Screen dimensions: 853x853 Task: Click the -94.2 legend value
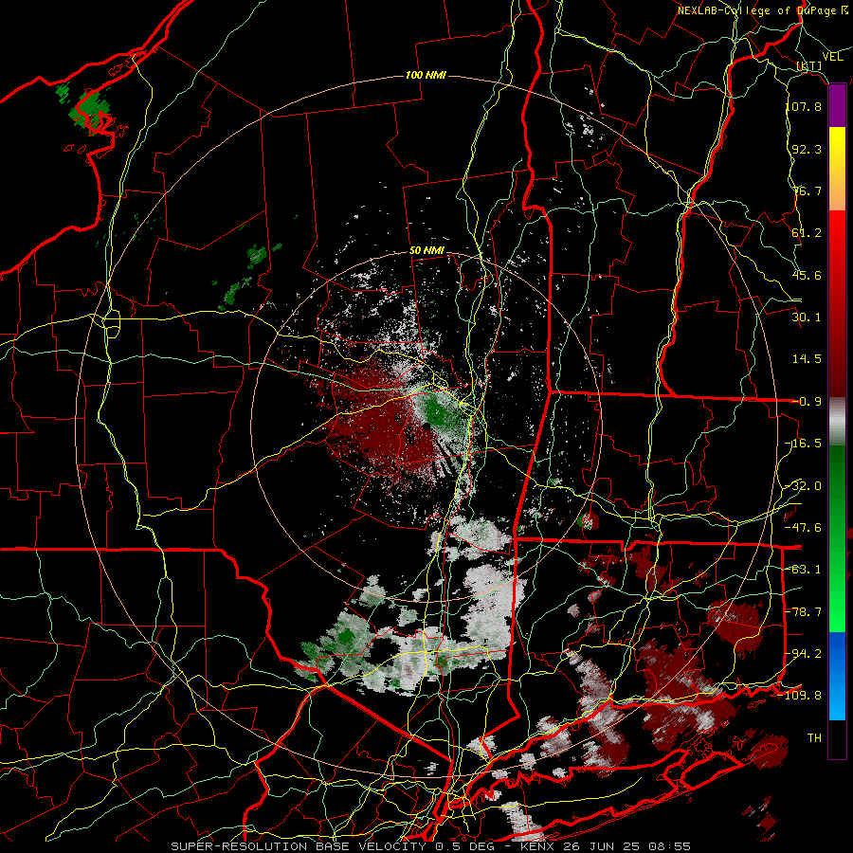pyautogui.click(x=803, y=653)
